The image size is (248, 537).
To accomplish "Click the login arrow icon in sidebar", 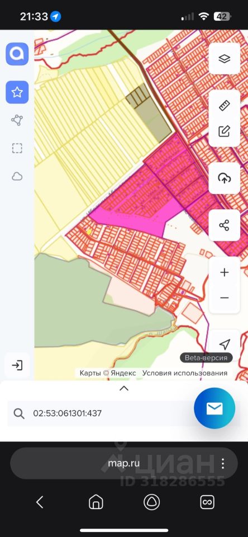I will tap(17, 365).
